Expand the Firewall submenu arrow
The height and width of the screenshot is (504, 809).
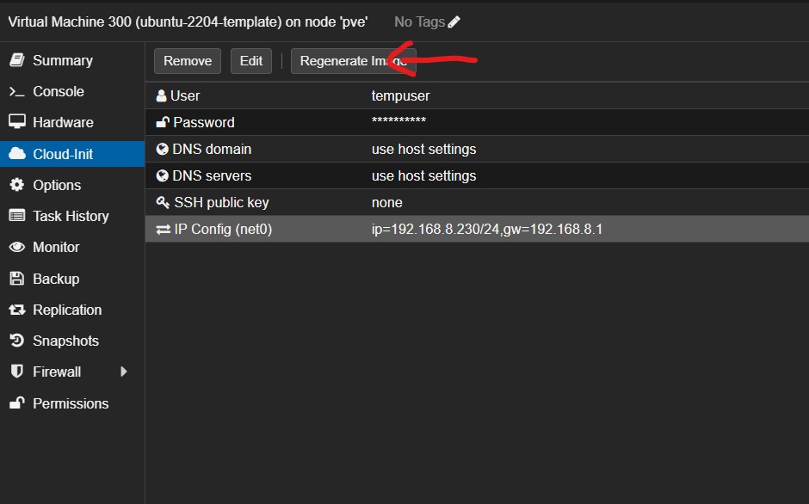pos(124,372)
